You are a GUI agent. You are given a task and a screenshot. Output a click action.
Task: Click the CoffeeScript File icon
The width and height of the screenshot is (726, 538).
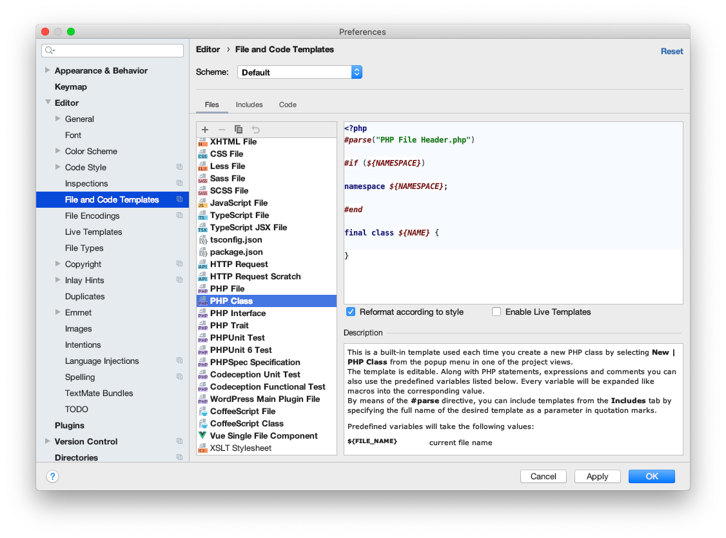[x=202, y=412]
